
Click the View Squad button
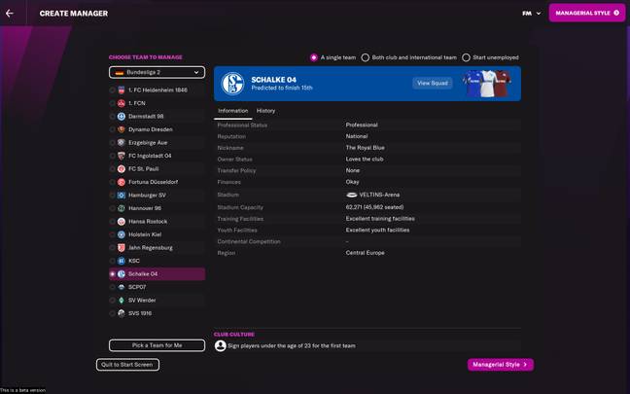coord(433,84)
